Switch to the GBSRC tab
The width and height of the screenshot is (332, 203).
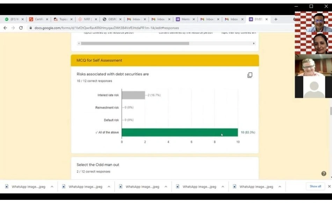110,19
